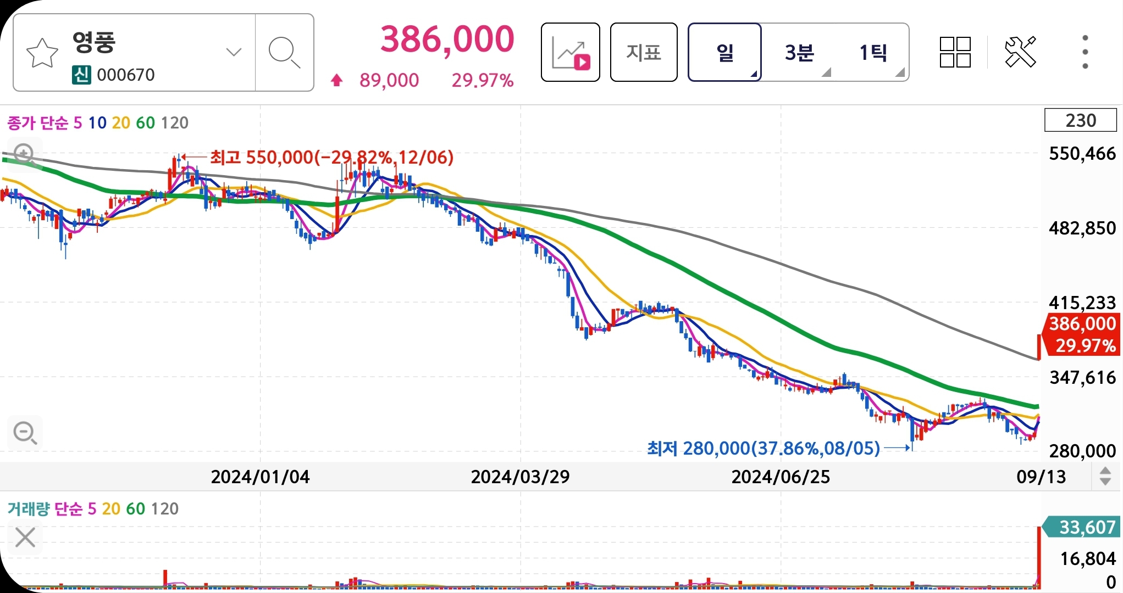This screenshot has height=593, width=1123.
Task: Zoom in the chart with plus magnifier
Action: [x=24, y=154]
